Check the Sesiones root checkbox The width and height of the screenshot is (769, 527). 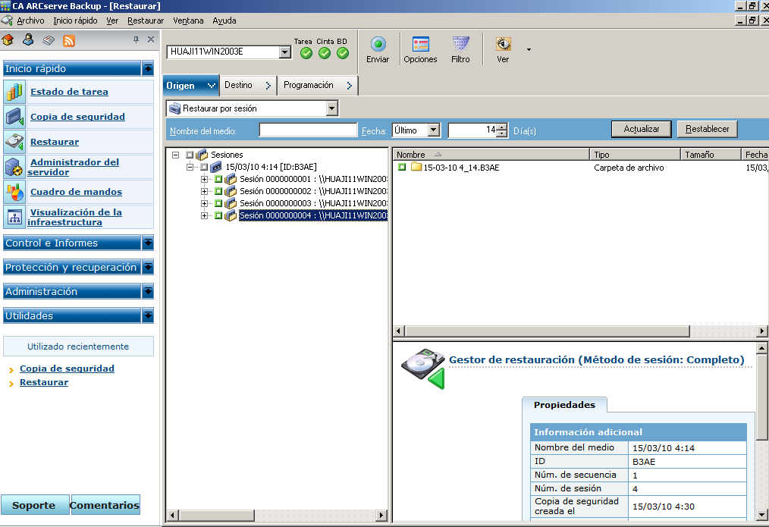click(190, 155)
